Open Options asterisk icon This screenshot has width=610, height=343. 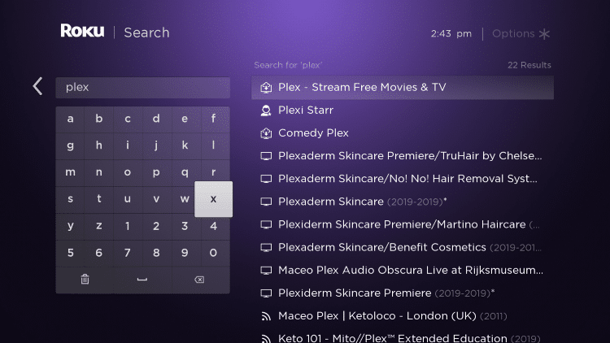(x=544, y=34)
